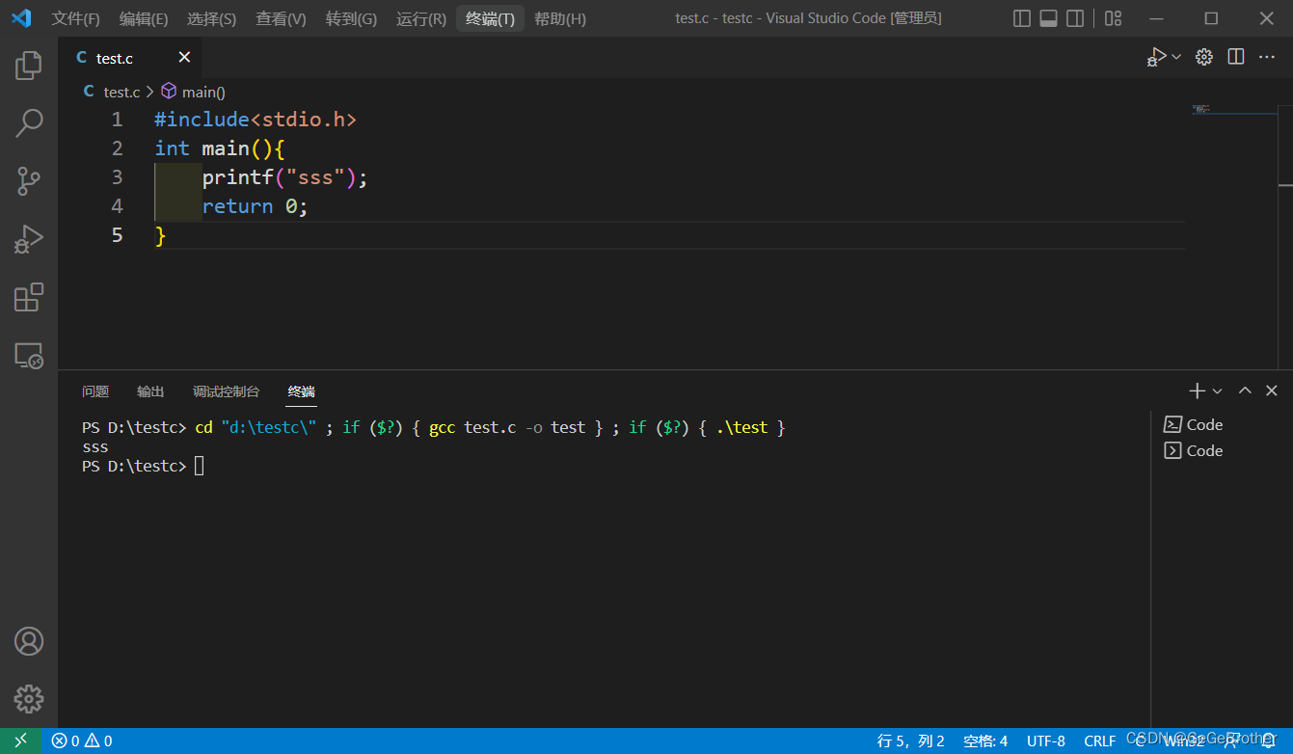Click the terminal prompt input line
The image size is (1293, 754).
143,466
